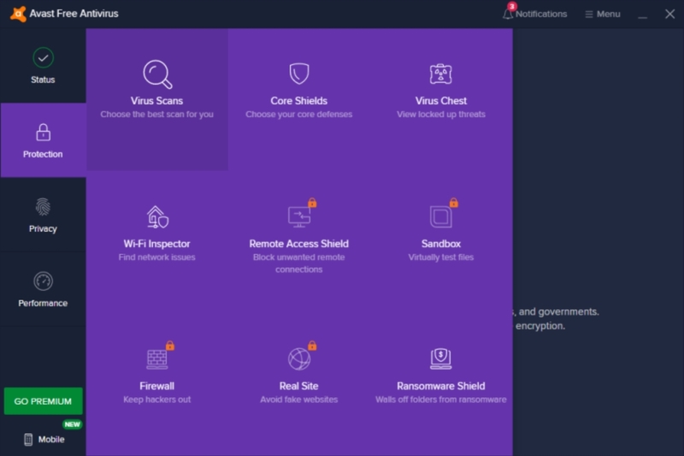
Task: Open Ransomware Shield laptop icon
Action: click(x=440, y=358)
